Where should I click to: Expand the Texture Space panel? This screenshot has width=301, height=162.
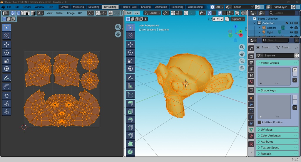tap(277, 148)
